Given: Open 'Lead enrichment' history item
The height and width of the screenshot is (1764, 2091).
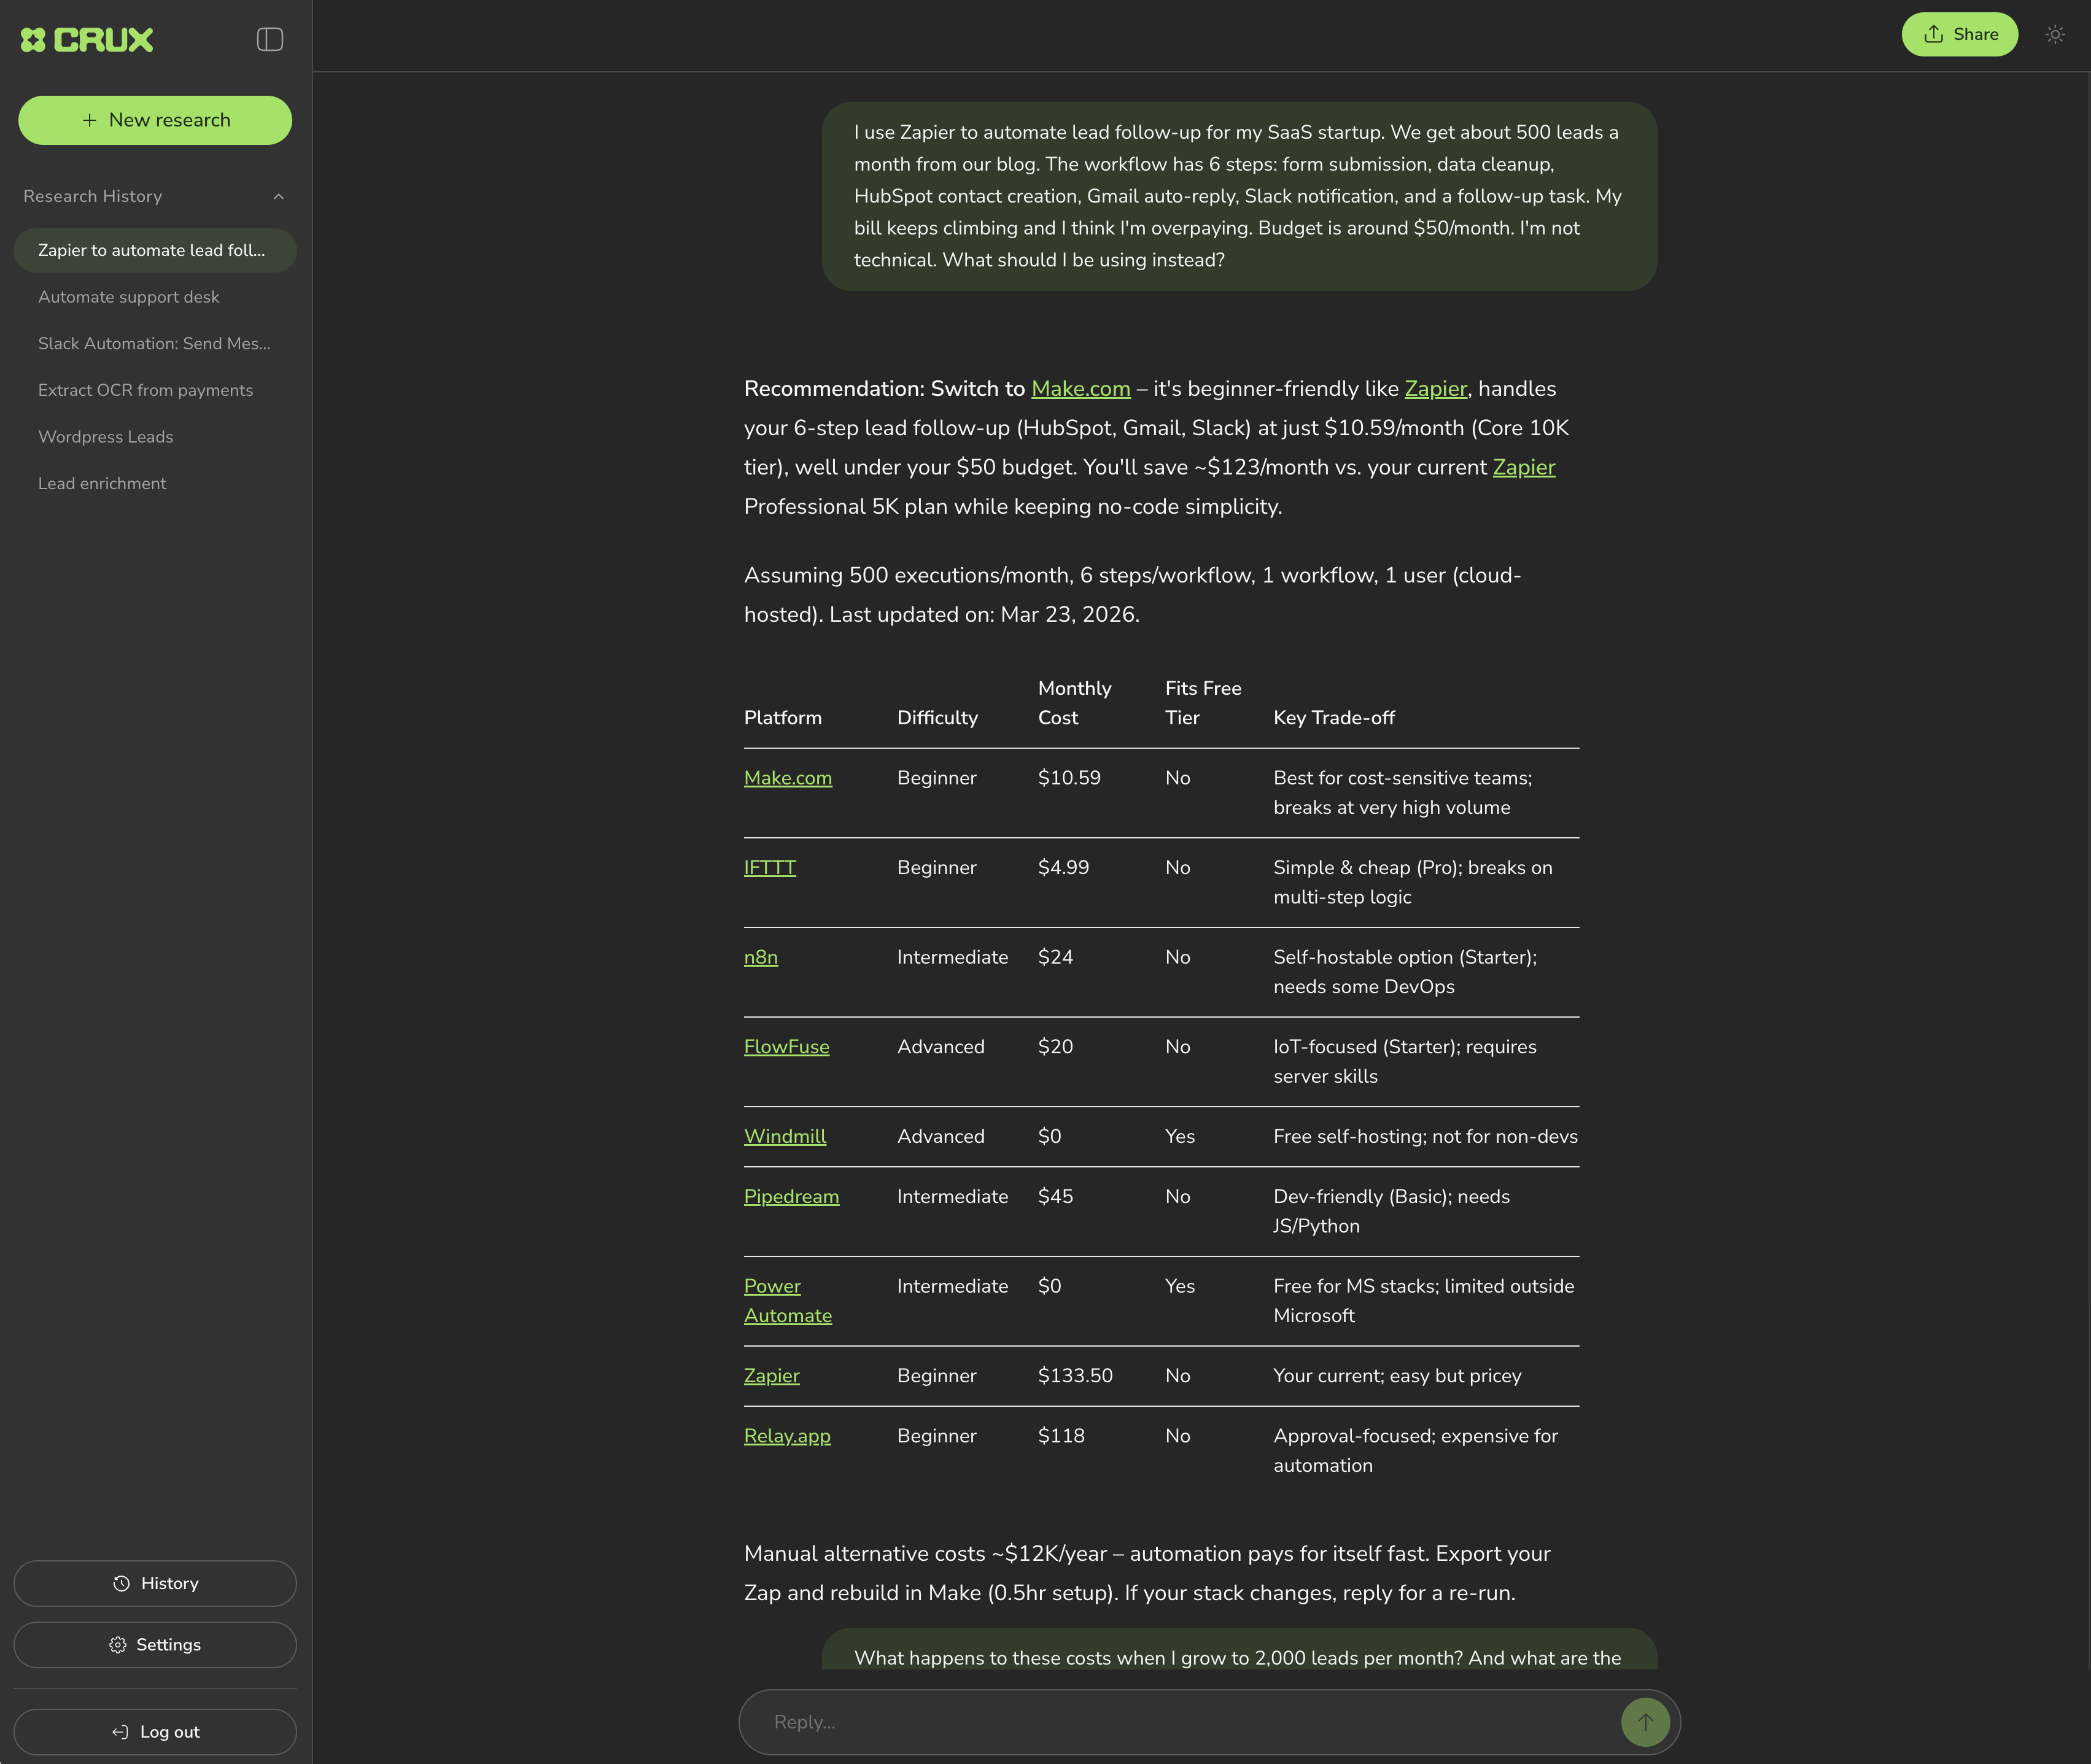Looking at the screenshot, I should [102, 483].
